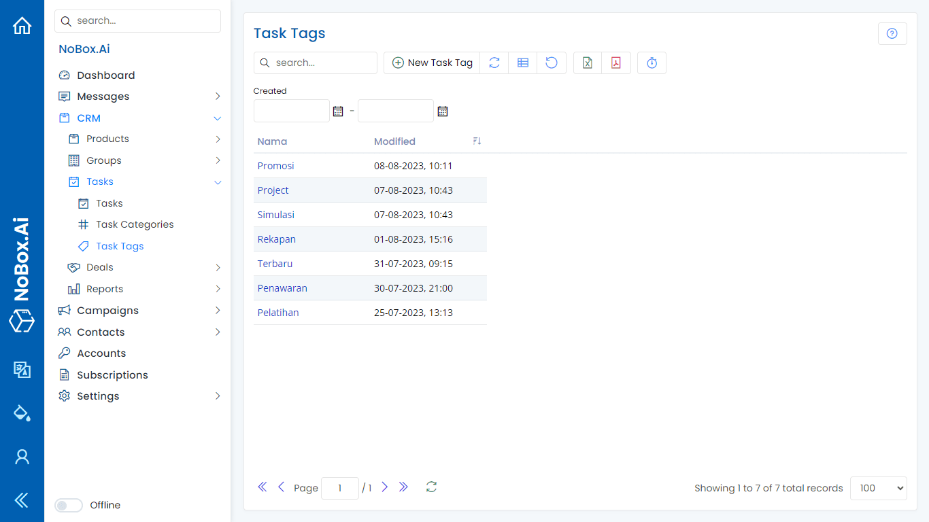The image size is (929, 522).
Task: Open the records per page dropdown
Action: tap(878, 488)
